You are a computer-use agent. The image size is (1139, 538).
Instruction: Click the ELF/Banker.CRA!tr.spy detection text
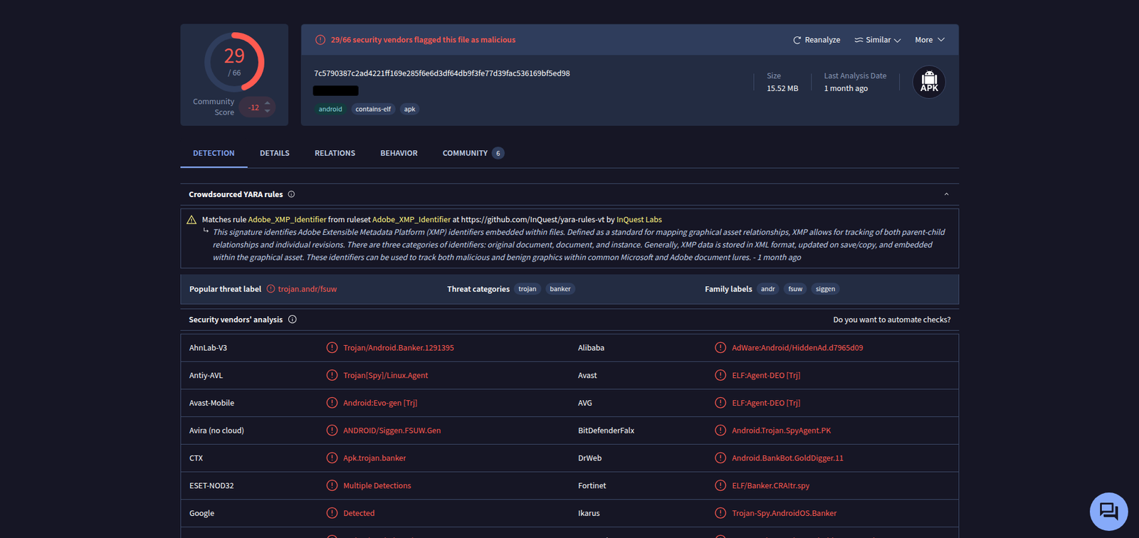coord(771,486)
